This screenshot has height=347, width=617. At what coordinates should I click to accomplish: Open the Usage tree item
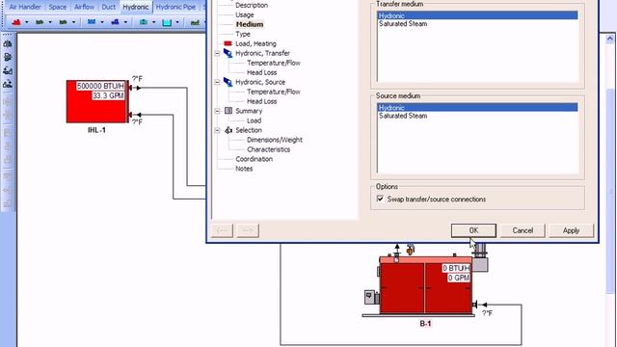click(x=244, y=15)
